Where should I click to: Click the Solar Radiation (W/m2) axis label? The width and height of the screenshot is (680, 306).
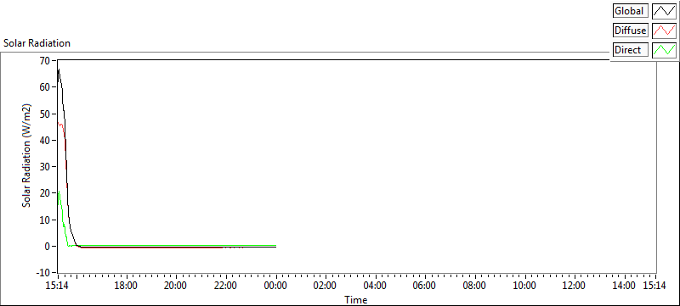tap(27, 155)
